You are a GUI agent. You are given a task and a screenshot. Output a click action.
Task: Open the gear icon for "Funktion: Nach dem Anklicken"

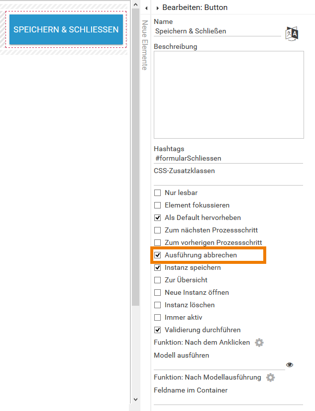click(259, 343)
